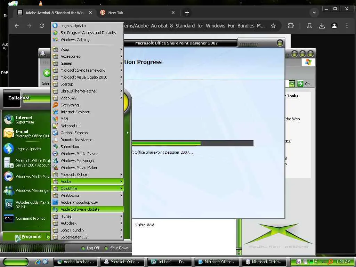Bookmark this page with star icon
The width and height of the screenshot is (356, 267).
coord(273,26)
